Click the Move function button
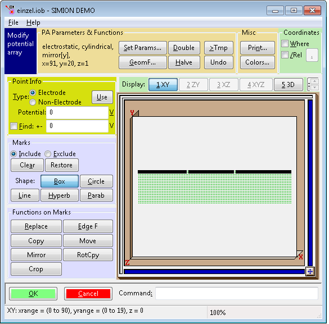The image size is (329, 324). (x=88, y=241)
